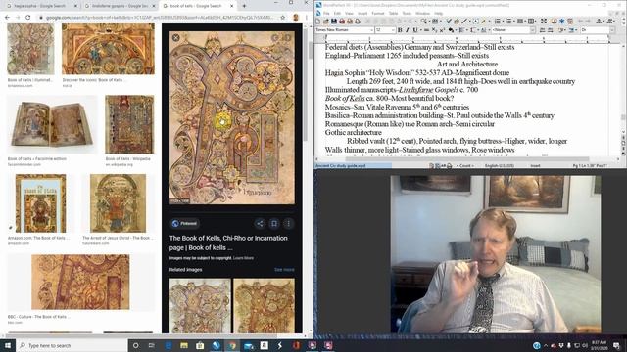Screen dimensions: 627x352
Task: Click the Save disk icon in WordPerfect
Action: [x=334, y=22]
